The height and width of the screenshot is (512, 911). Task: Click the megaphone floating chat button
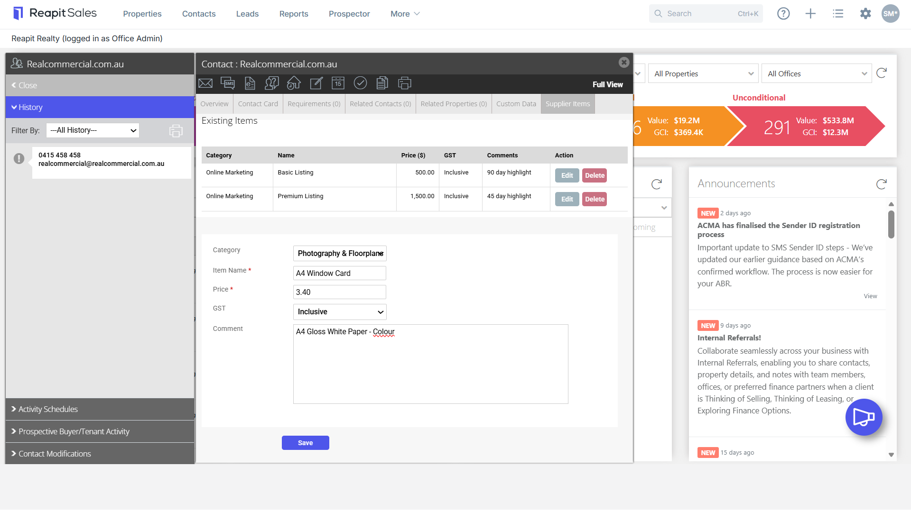[x=864, y=417]
